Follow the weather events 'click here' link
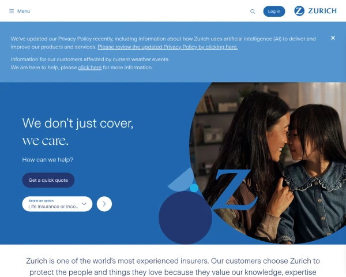The height and width of the screenshot is (277, 346). tap(90, 68)
